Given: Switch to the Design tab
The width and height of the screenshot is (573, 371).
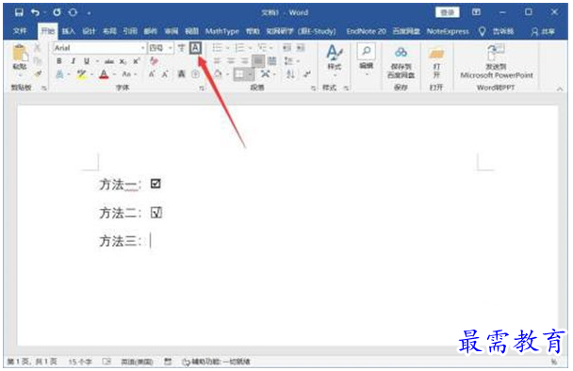Looking at the screenshot, I should 89,31.
